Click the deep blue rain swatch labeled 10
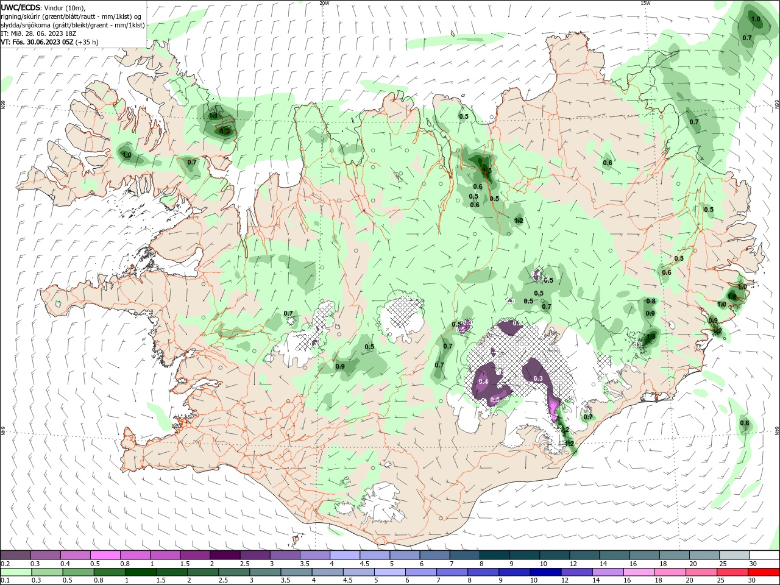Screen dimensions: 780x585 [545, 572]
